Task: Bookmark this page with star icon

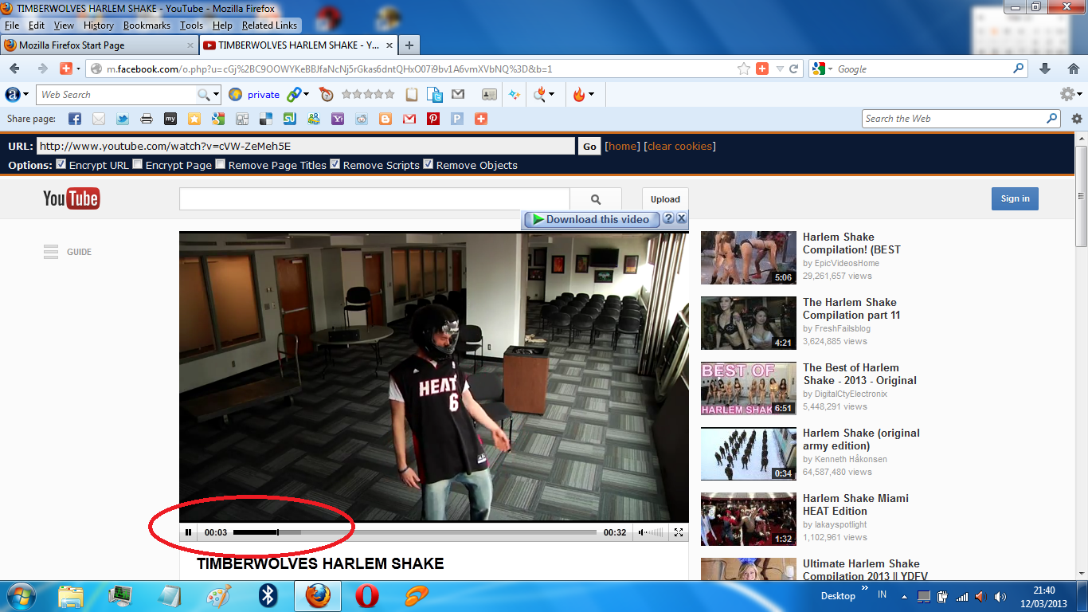Action: pos(744,69)
